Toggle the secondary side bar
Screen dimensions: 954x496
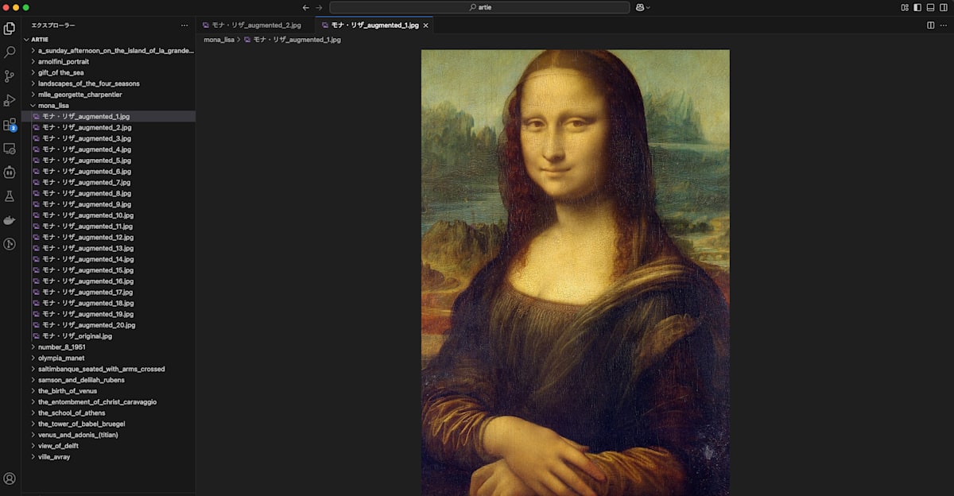coord(943,7)
